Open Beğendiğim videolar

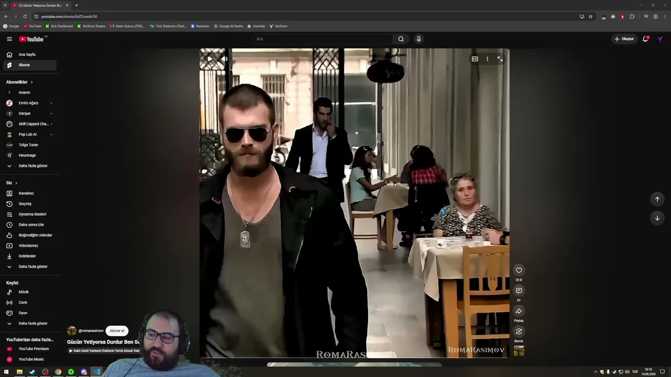(29, 235)
